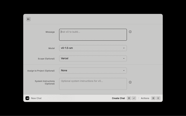Open the Actions menu
The height and width of the screenshot is (116, 186).
click(x=145, y=98)
